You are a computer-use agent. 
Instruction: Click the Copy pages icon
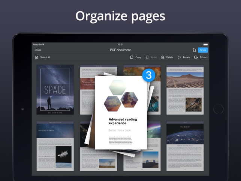132,57
